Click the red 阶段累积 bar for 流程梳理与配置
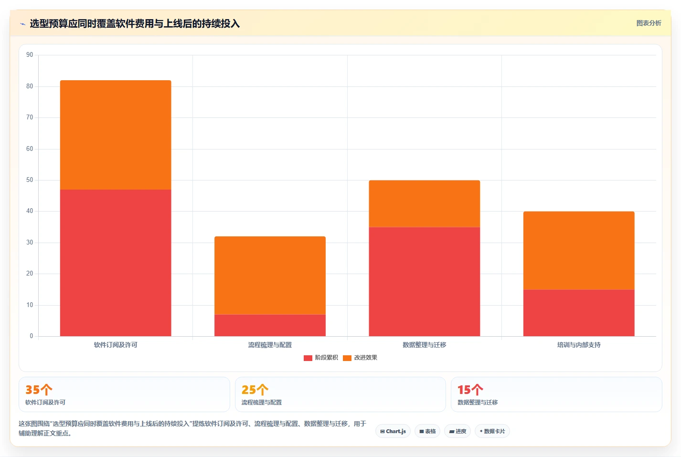Image resolution: width=681 pixels, height=457 pixels. click(x=270, y=325)
